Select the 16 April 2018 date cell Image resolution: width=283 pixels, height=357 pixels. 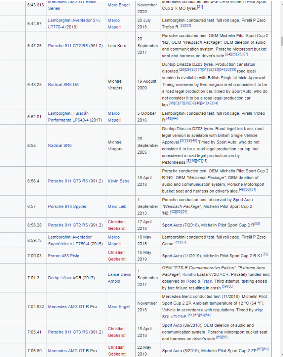pyautogui.click(x=148, y=181)
